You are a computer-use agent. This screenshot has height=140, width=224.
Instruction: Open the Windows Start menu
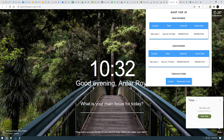(2, 138)
